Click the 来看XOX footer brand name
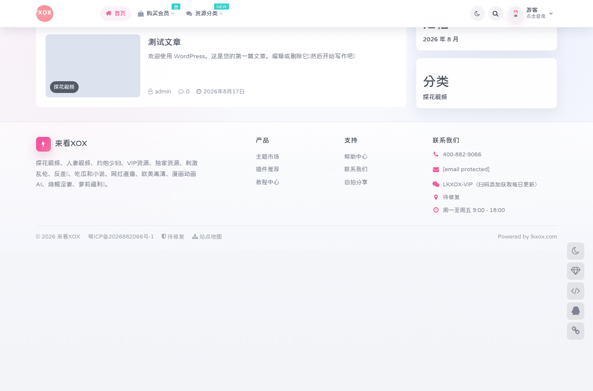Viewport: 593px width, 391px height. [71, 143]
